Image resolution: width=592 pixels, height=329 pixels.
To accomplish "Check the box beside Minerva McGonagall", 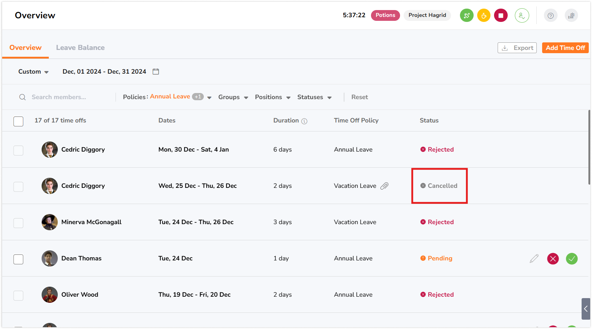I will click(18, 223).
